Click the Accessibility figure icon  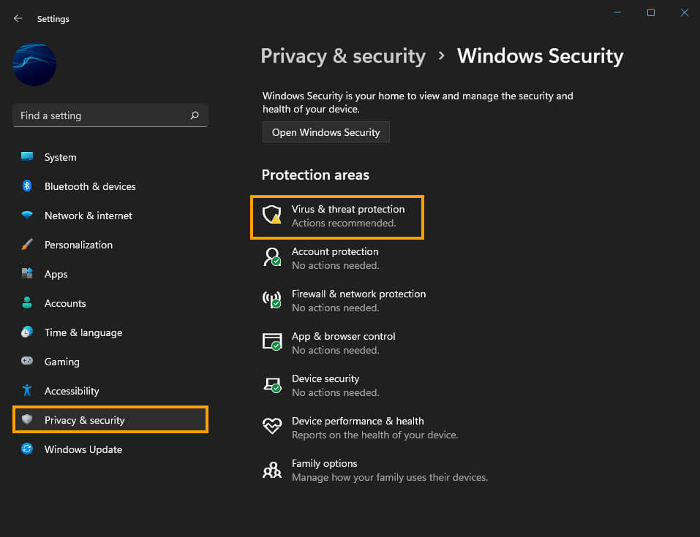(x=27, y=390)
